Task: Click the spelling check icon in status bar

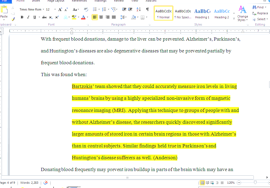Action: tap(45, 183)
